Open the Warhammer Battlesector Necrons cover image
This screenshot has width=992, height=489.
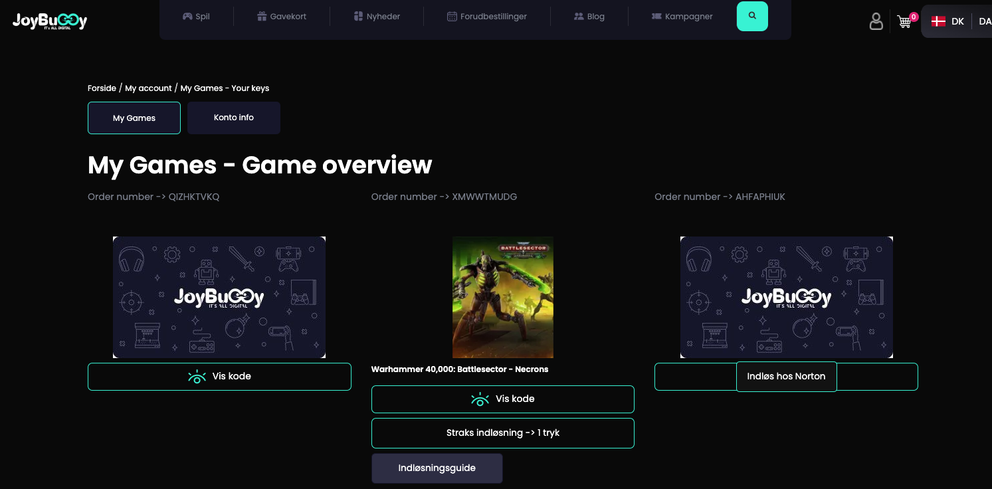[503, 297]
